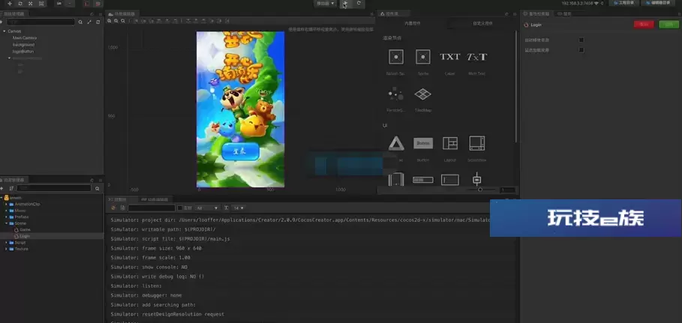Open the console font size 14 dropdown

point(239,208)
